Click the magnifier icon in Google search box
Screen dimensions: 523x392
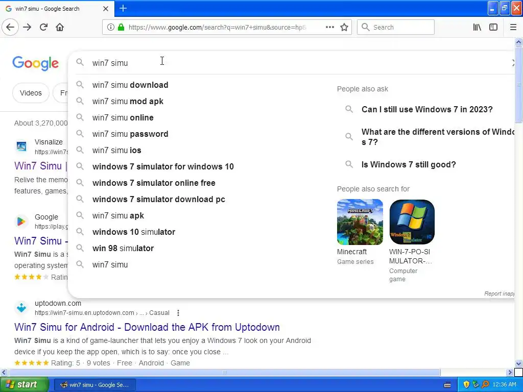pyautogui.click(x=80, y=62)
